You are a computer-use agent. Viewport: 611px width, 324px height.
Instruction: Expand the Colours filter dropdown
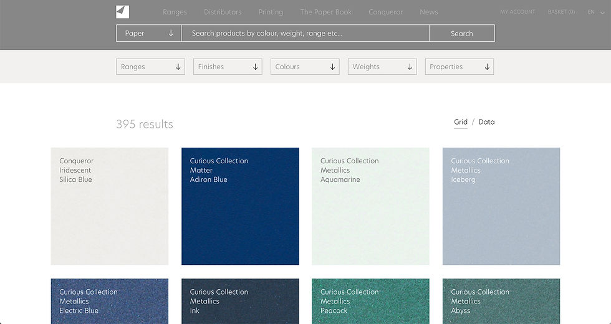[305, 67]
